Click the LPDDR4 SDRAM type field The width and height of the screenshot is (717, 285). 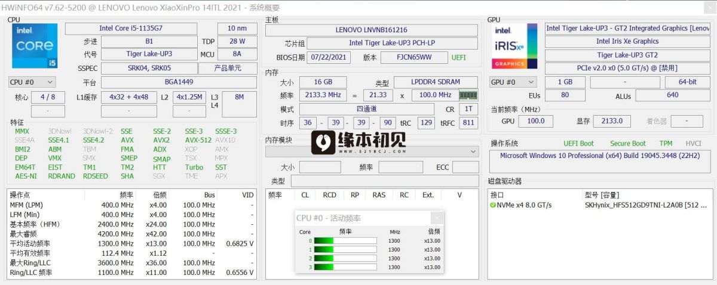pyautogui.click(x=435, y=82)
